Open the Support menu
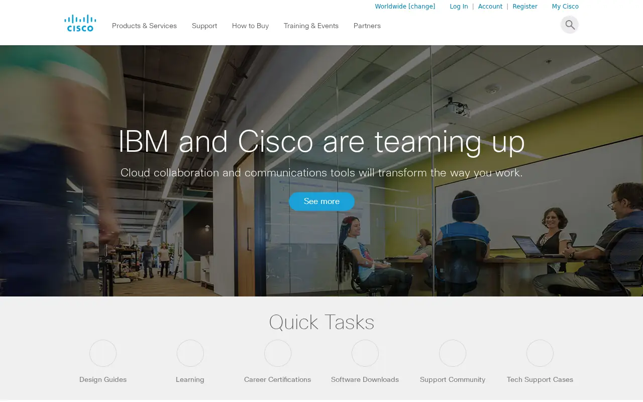This screenshot has width=643, height=402. pos(204,26)
